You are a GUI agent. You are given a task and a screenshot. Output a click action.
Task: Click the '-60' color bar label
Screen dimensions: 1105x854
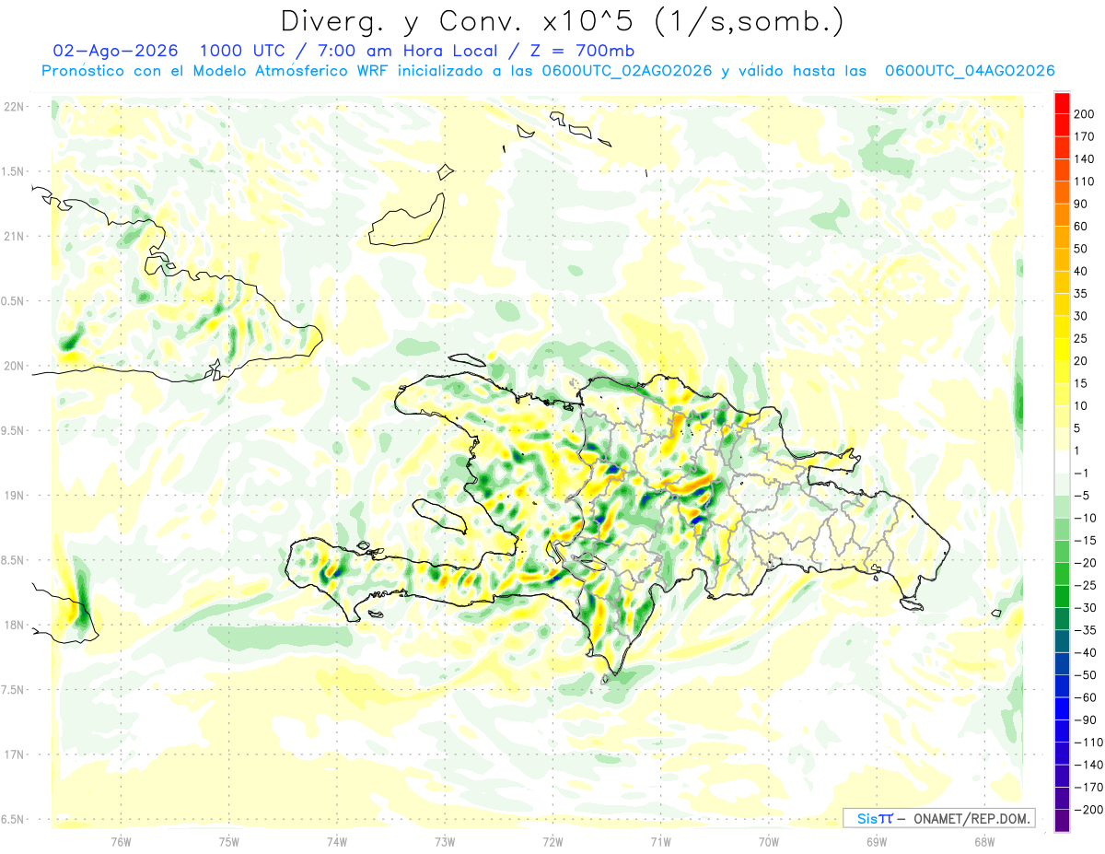click(x=1088, y=697)
